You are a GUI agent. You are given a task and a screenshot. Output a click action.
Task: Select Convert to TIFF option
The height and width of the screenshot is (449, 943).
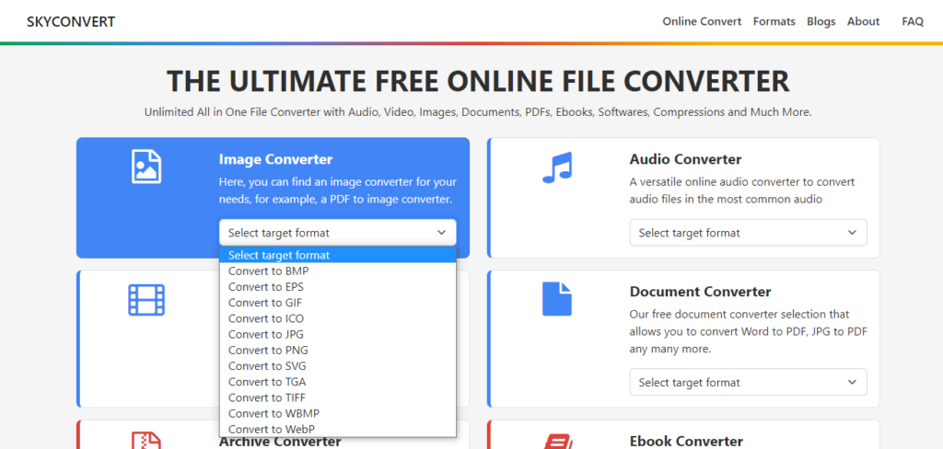pyautogui.click(x=269, y=397)
